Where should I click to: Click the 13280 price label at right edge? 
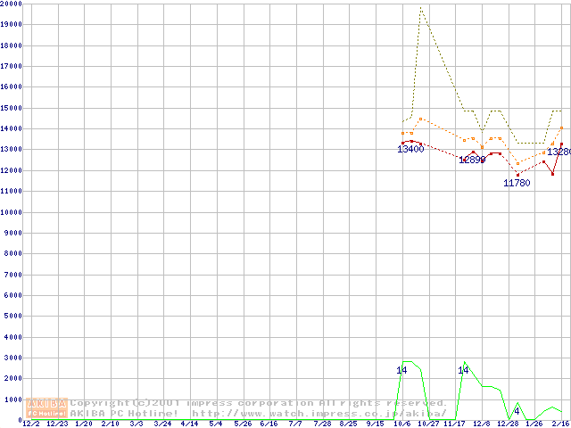click(559, 152)
